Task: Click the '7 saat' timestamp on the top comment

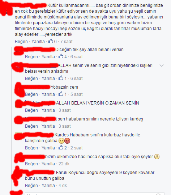Action: [67, 41]
